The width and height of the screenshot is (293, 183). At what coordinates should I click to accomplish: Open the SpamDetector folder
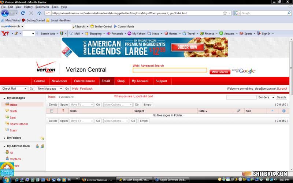pyautogui.click(x=19, y=124)
